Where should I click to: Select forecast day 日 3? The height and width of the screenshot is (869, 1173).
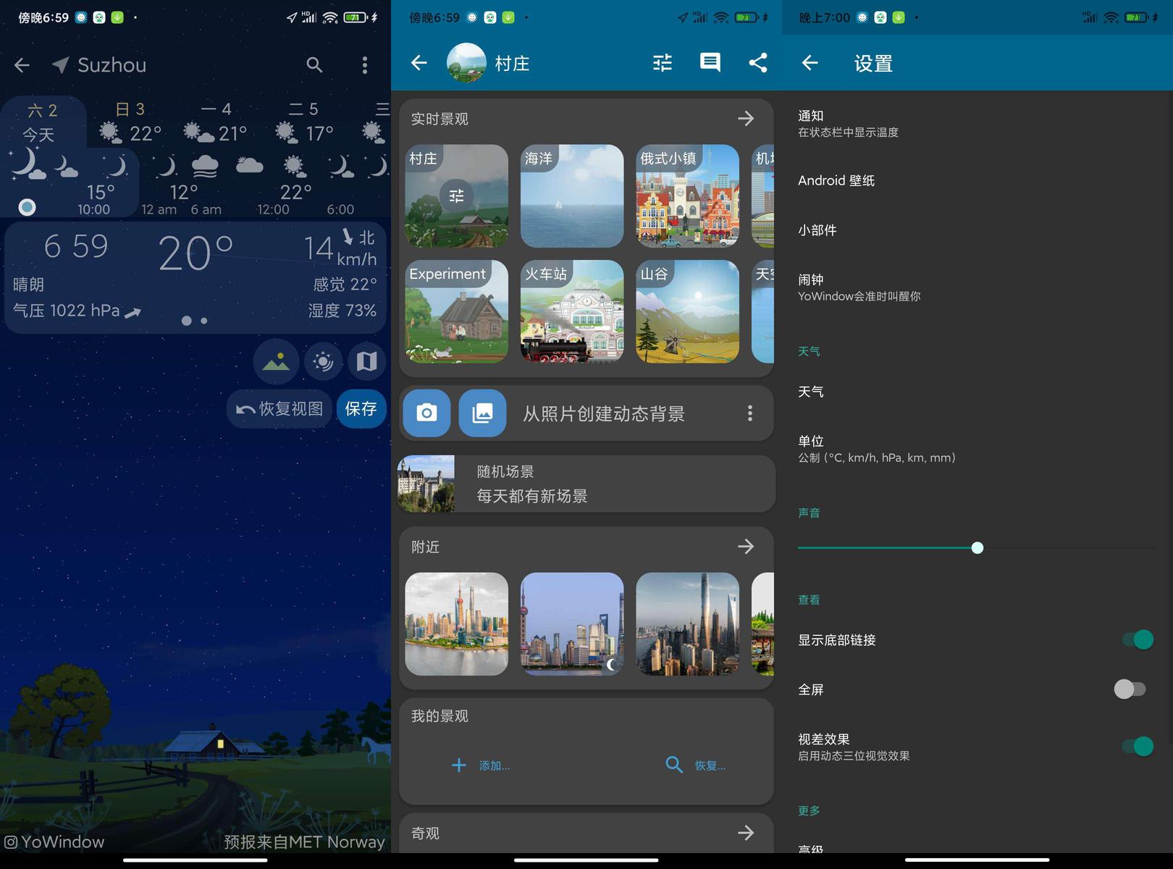point(131,122)
